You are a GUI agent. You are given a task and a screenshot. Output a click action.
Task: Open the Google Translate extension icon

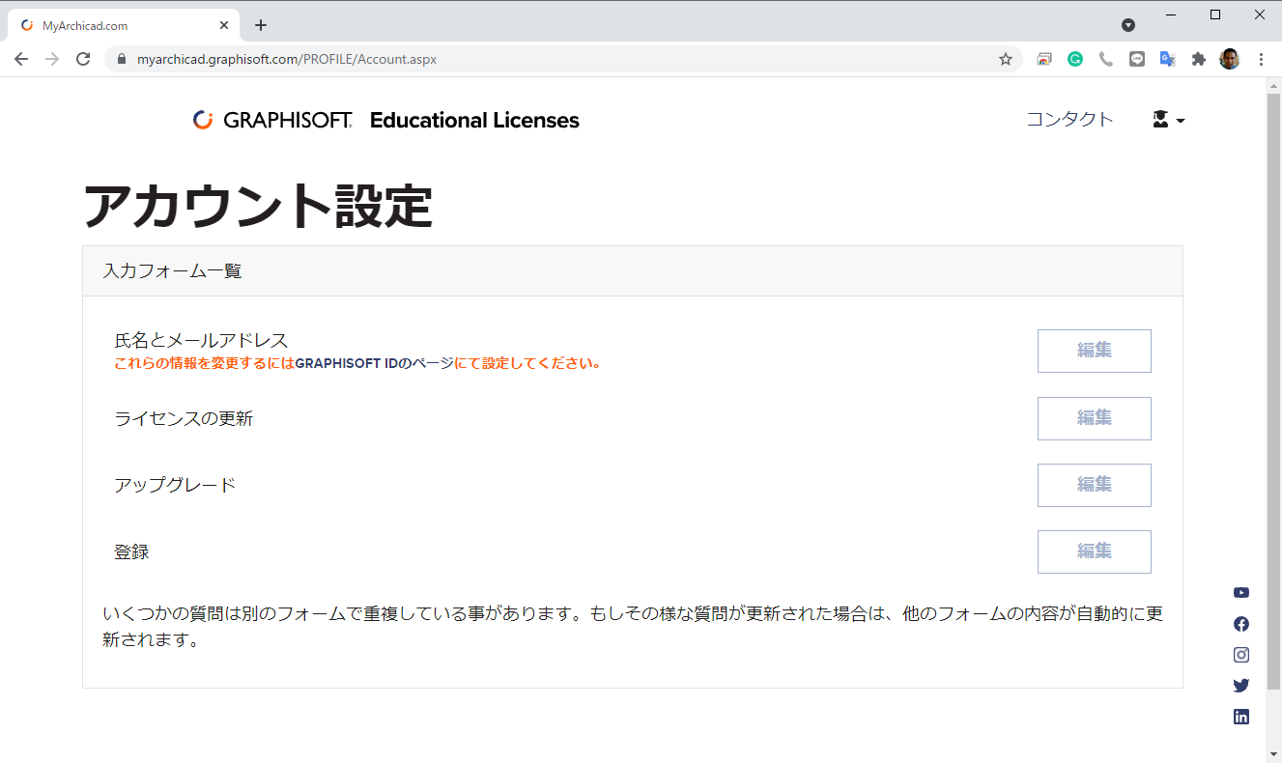pyautogui.click(x=1167, y=59)
